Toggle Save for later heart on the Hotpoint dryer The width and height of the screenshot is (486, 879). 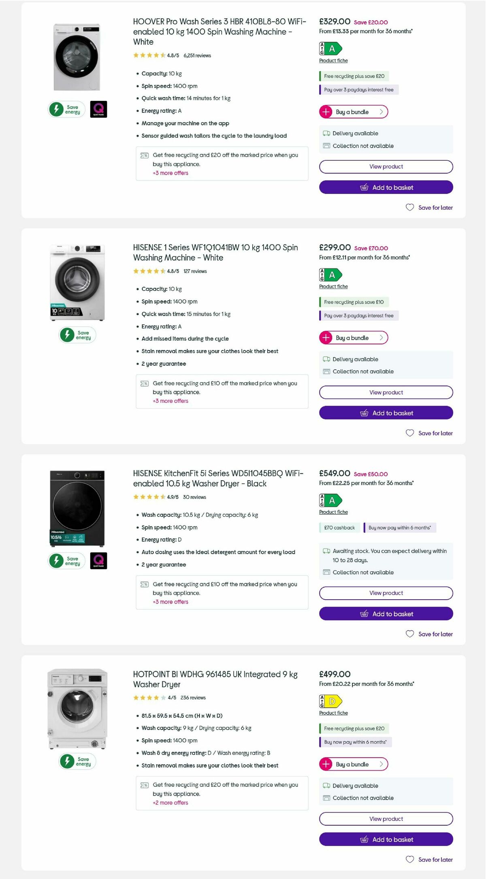409,860
